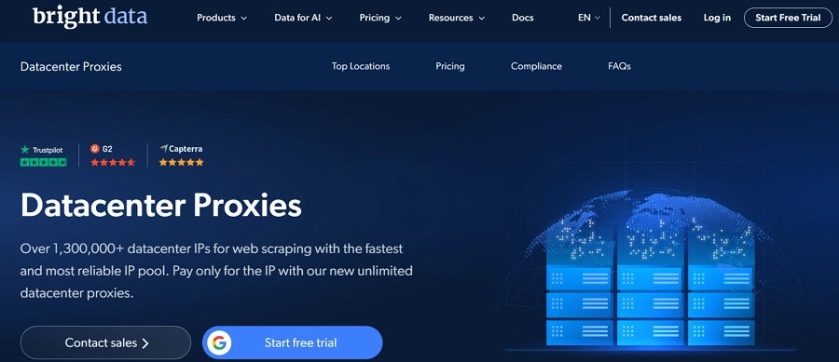839x362 pixels.
Task: Click the G2 logo icon
Action: click(x=95, y=149)
